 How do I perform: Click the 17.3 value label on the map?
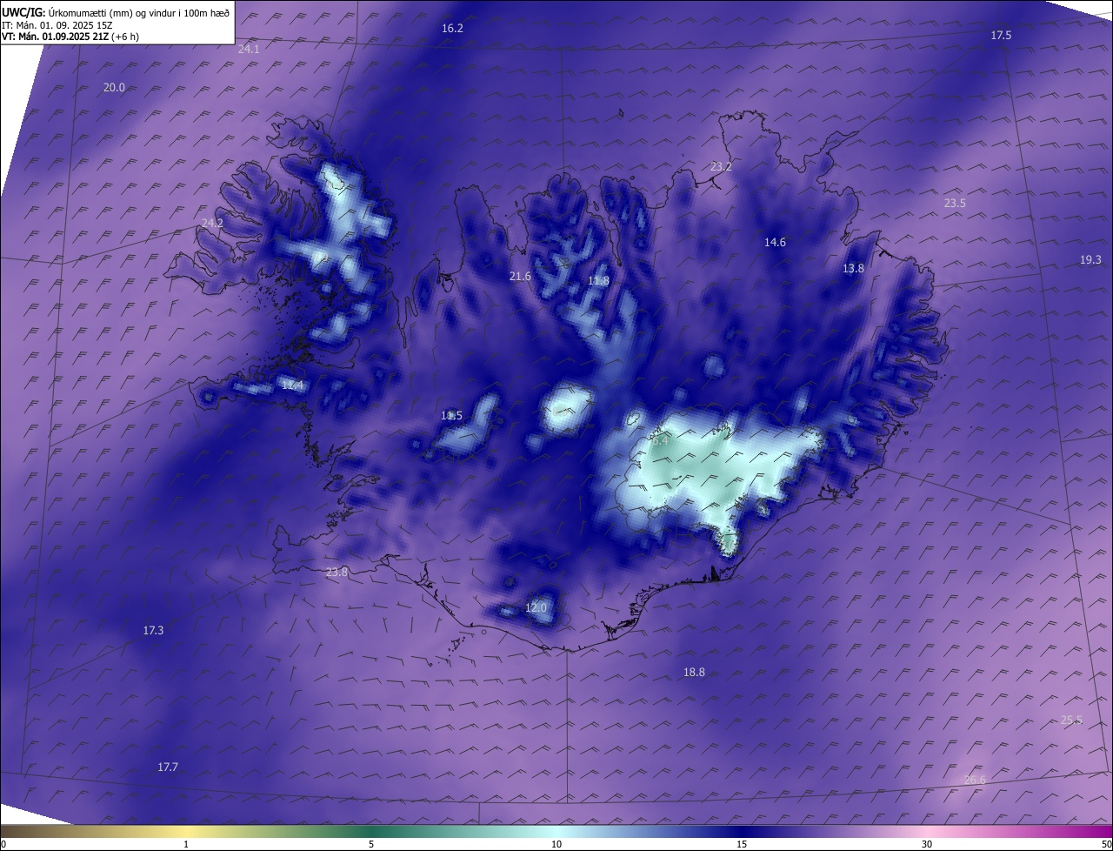coord(153,631)
